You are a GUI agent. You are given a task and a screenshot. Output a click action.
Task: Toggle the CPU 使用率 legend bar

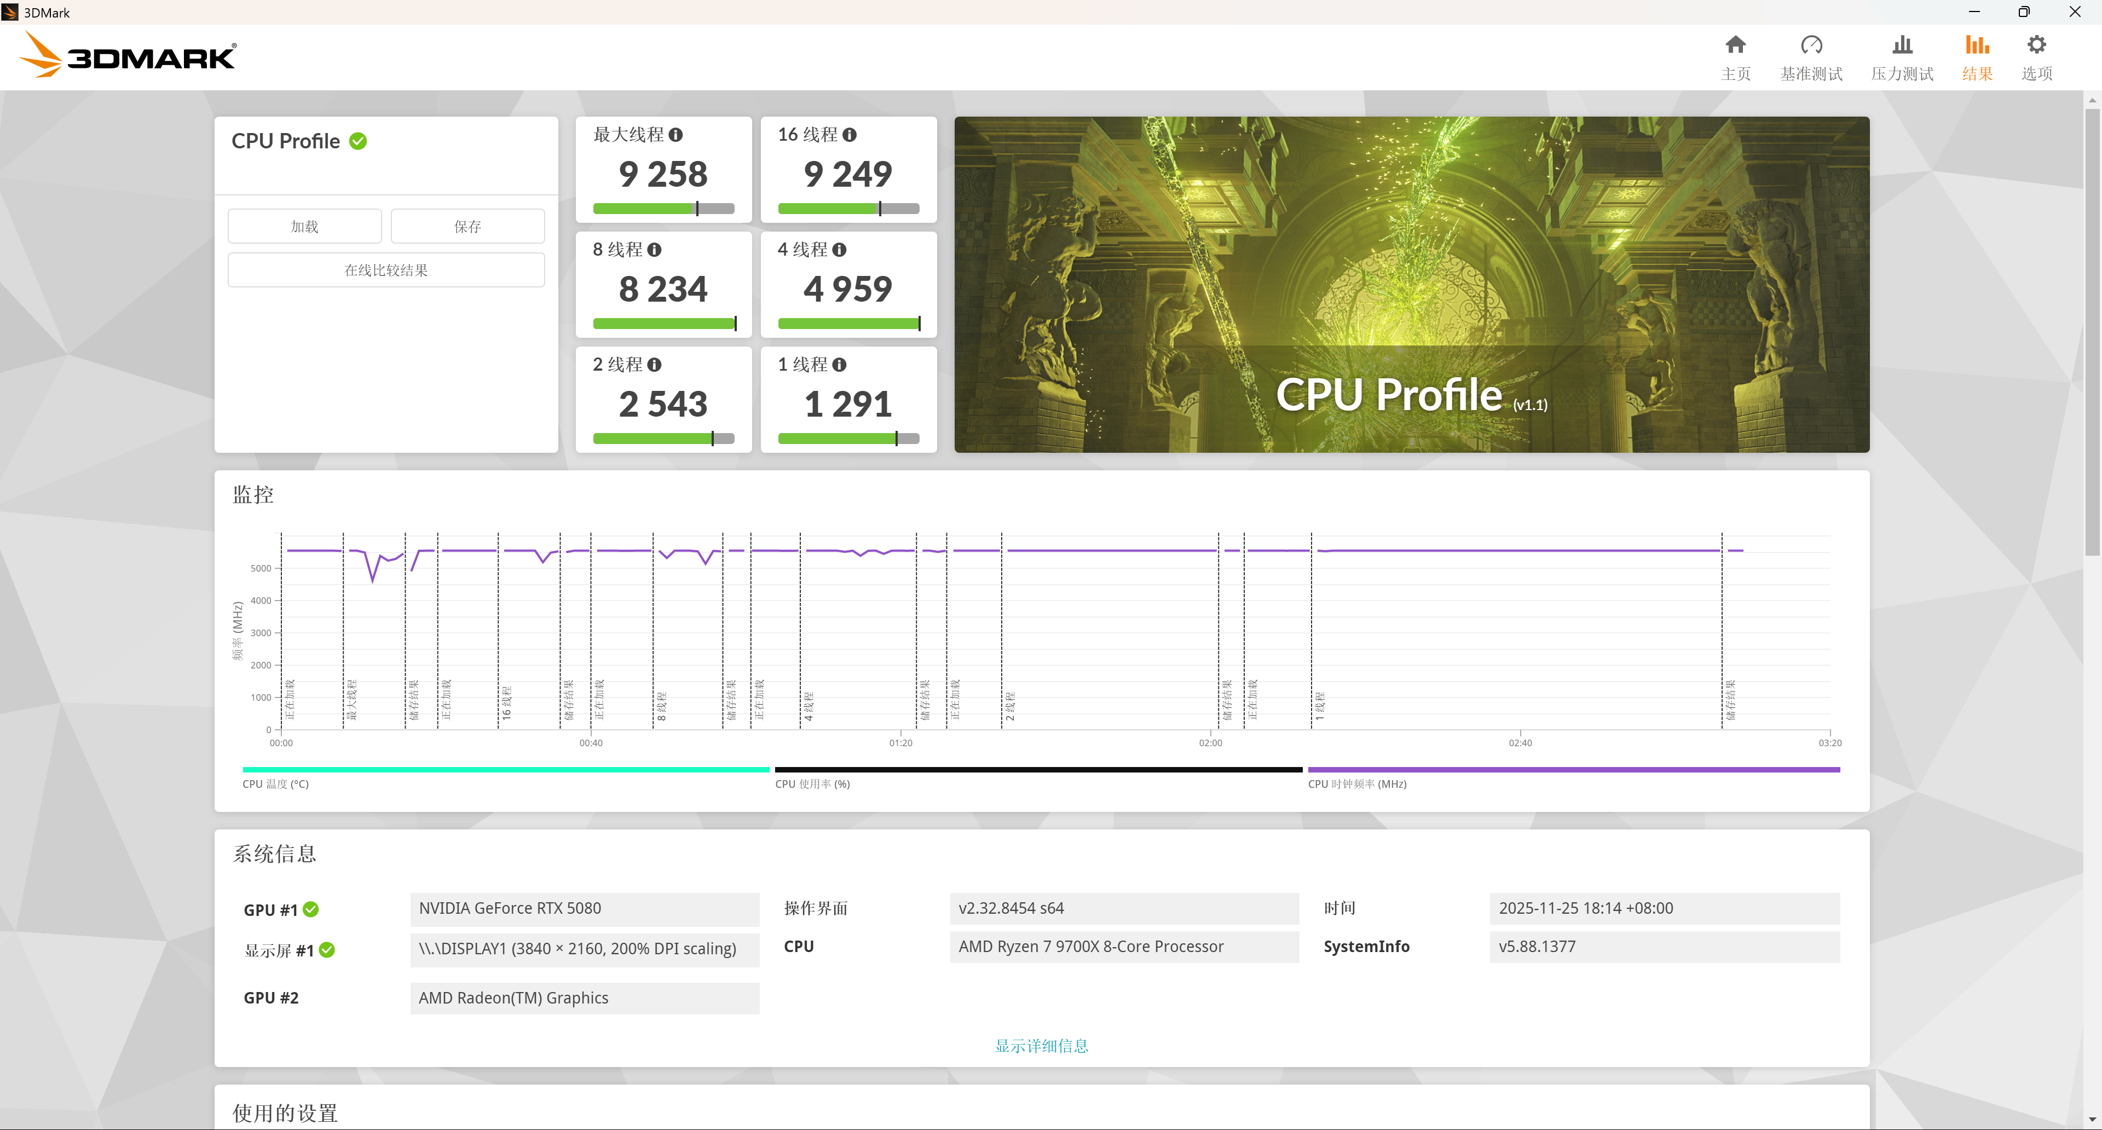(1038, 769)
